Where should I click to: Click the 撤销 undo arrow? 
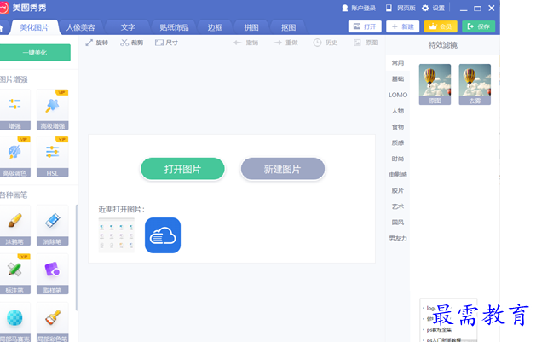coord(245,43)
